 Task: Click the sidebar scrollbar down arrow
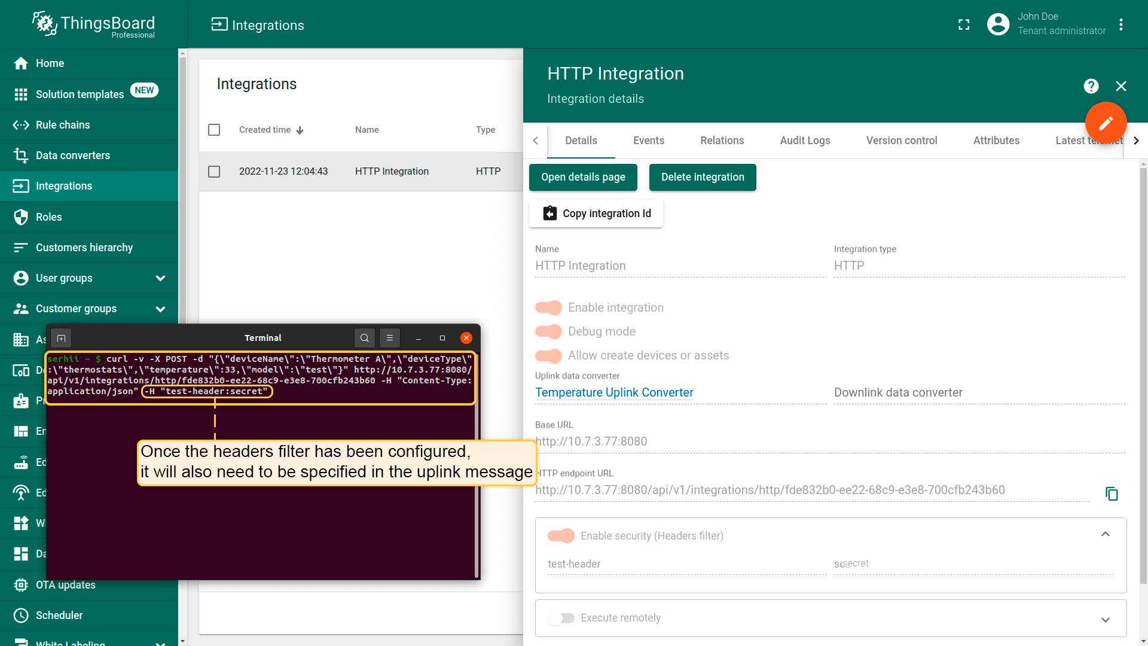pyautogui.click(x=182, y=641)
